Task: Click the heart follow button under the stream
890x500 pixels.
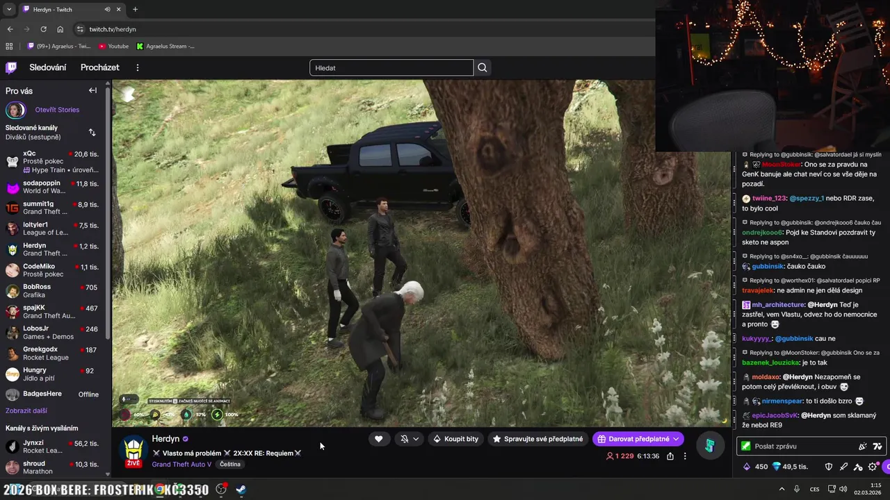Action: click(x=378, y=439)
